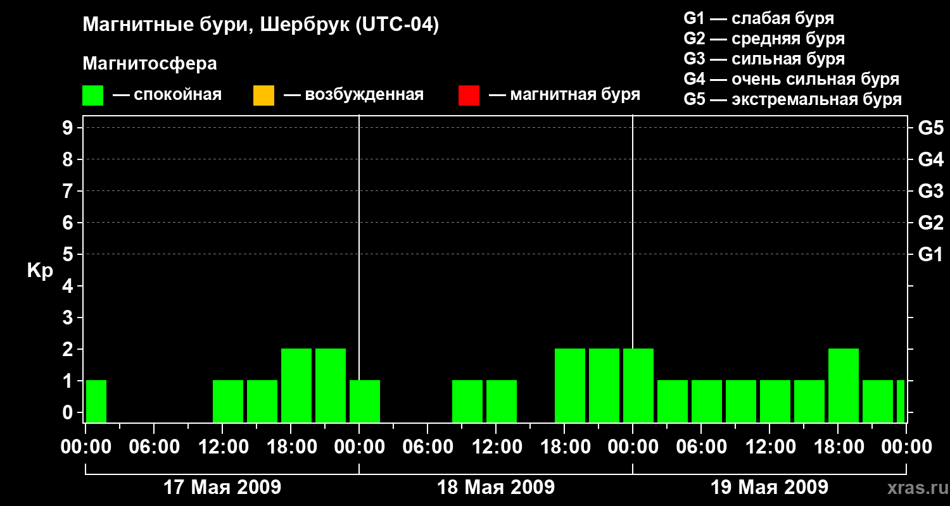Screen dimensions: 950x506
Task: Click the G4 label on right axis
Action: tap(931, 159)
